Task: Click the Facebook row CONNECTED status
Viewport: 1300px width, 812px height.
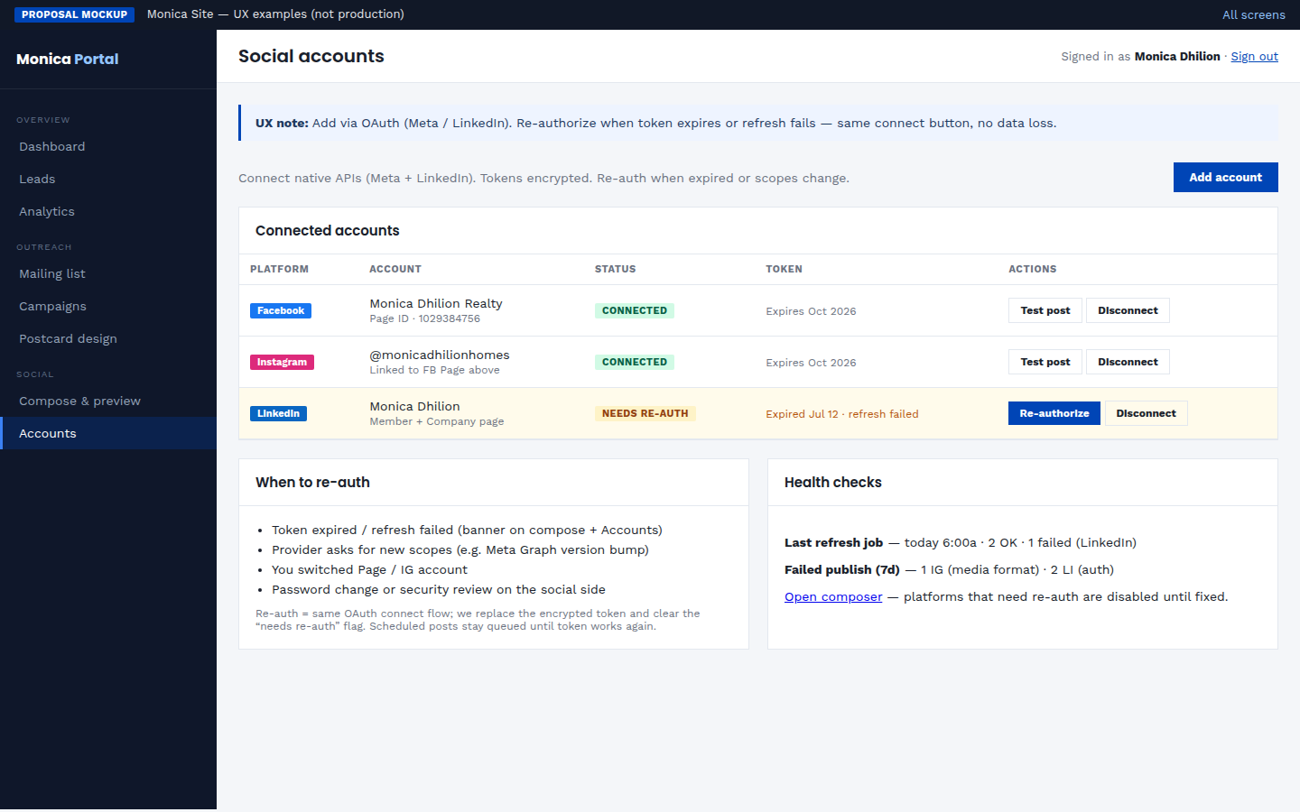Action: coord(635,310)
